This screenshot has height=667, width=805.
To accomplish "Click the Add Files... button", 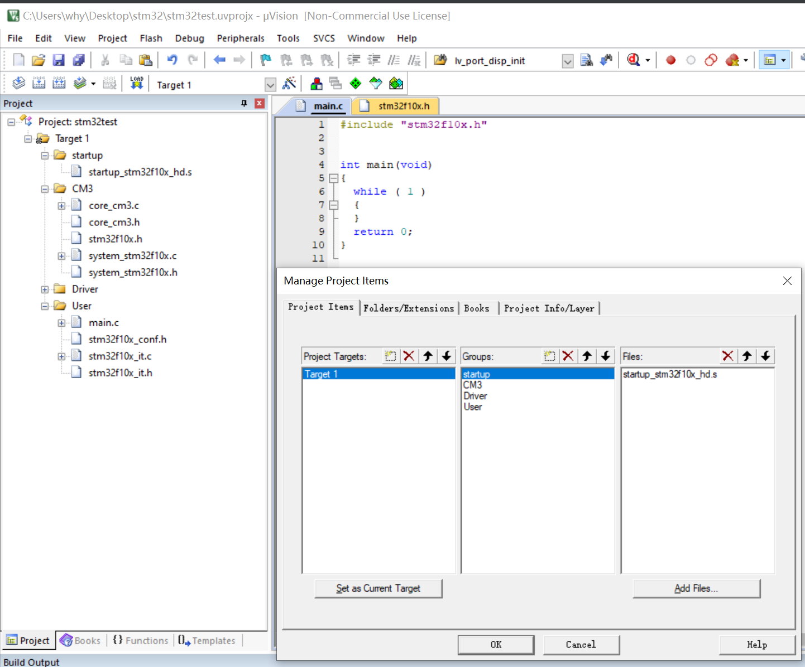I will pyautogui.click(x=696, y=588).
